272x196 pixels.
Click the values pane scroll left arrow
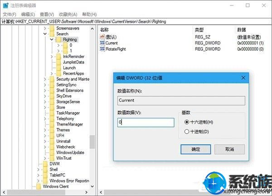pos(101,192)
